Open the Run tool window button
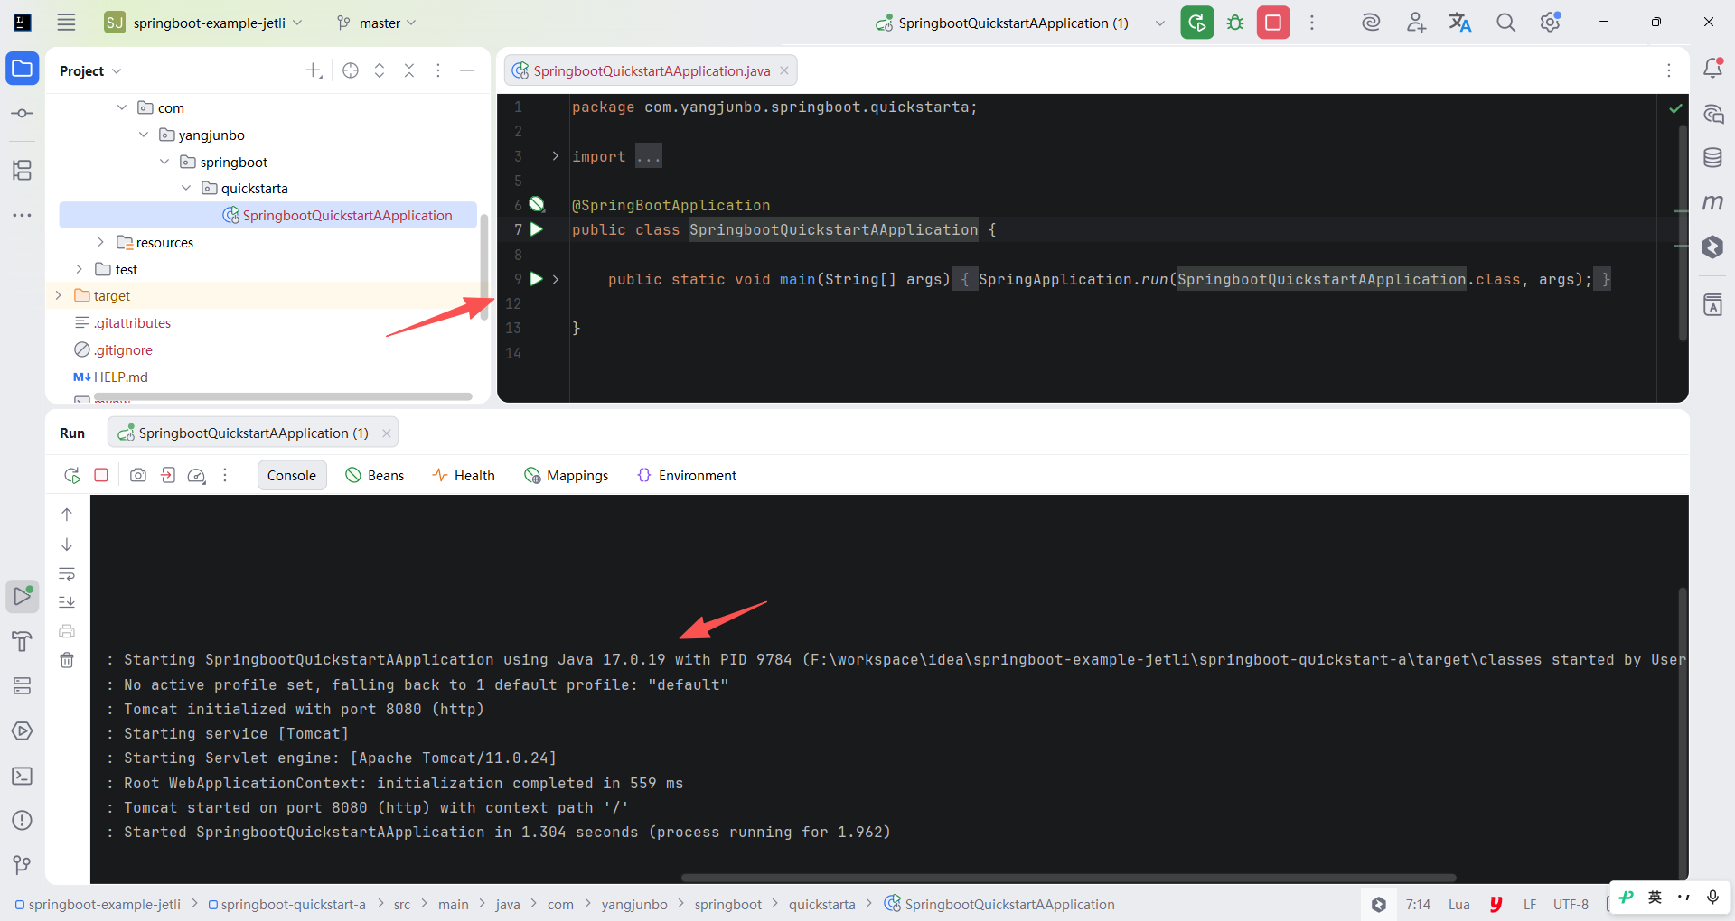Image resolution: width=1735 pixels, height=921 pixels. click(x=23, y=596)
